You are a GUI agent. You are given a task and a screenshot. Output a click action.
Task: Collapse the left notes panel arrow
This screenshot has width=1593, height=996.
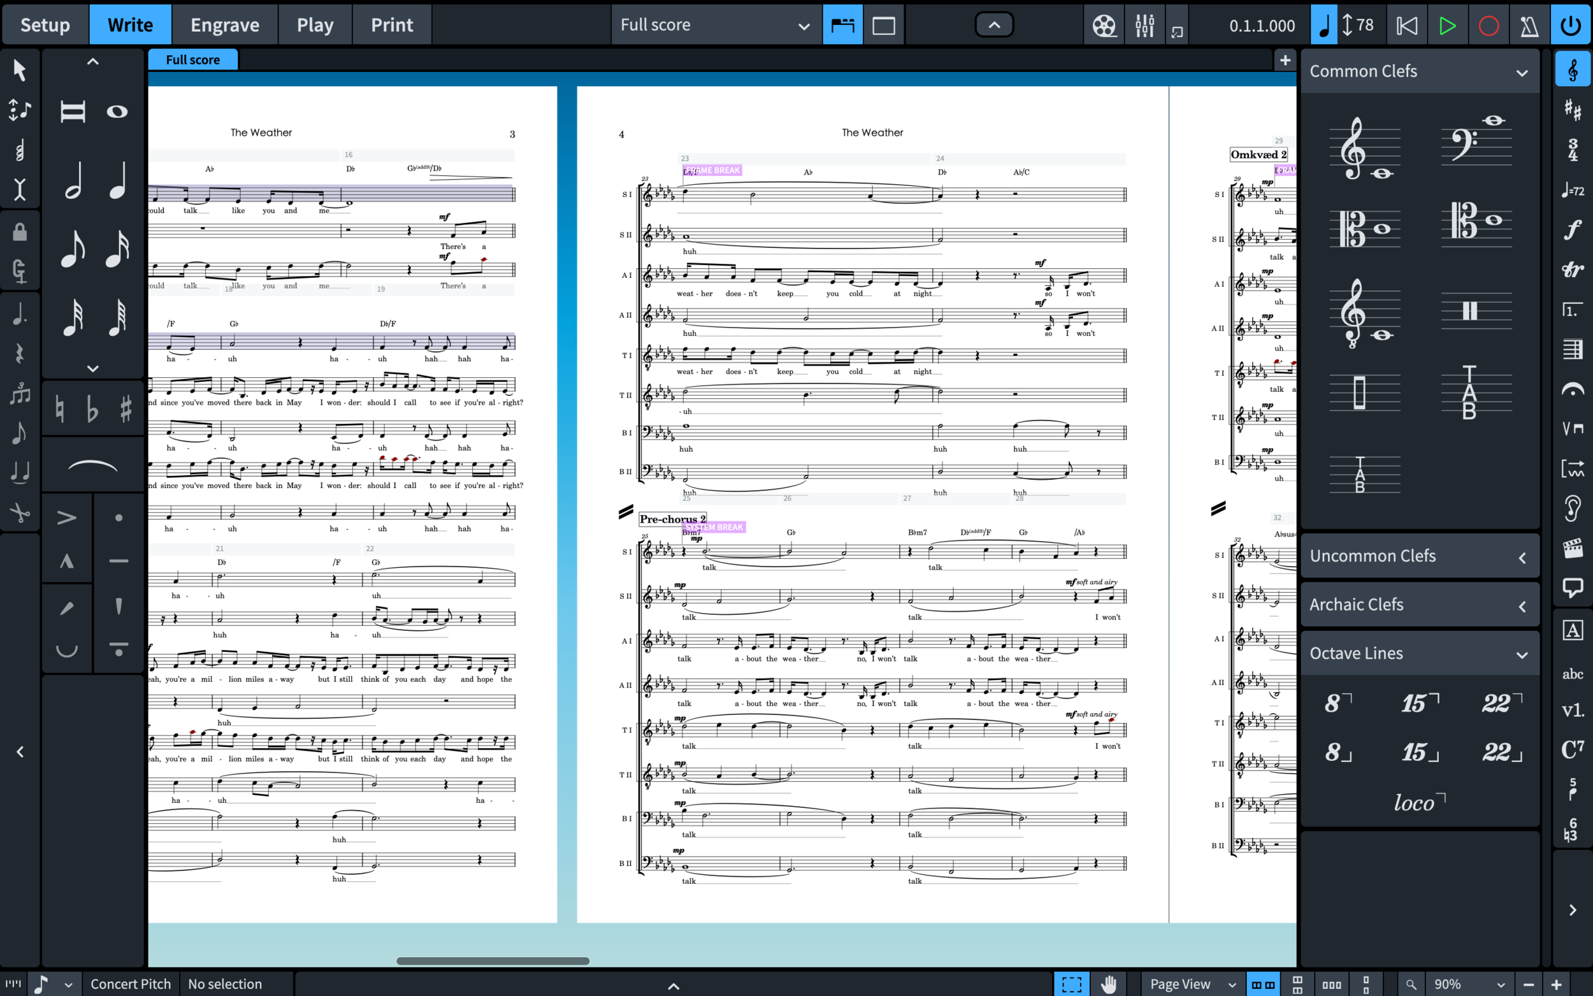(x=20, y=751)
